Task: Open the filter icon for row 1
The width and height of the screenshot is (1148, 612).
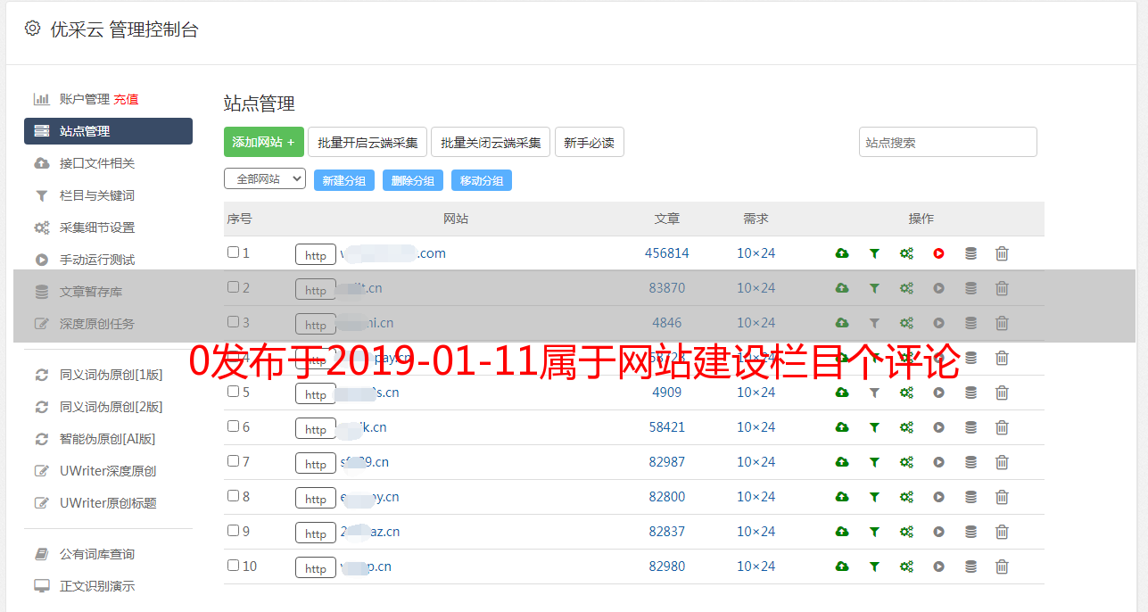Action: click(874, 253)
